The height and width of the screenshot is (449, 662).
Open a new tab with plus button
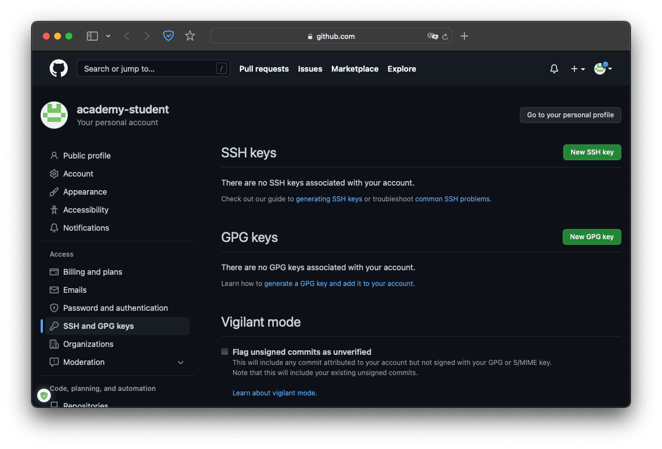(464, 36)
